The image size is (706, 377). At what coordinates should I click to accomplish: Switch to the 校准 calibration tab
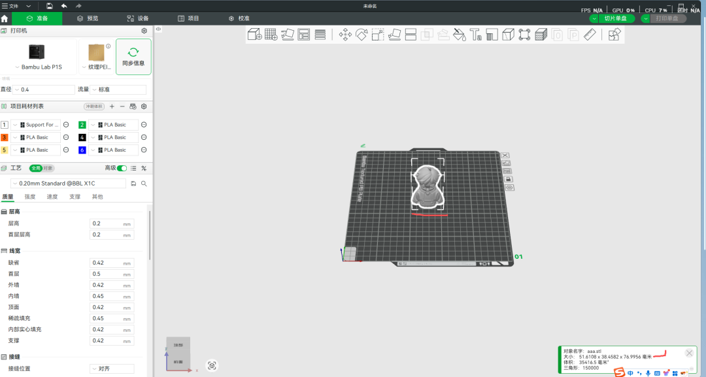point(239,18)
